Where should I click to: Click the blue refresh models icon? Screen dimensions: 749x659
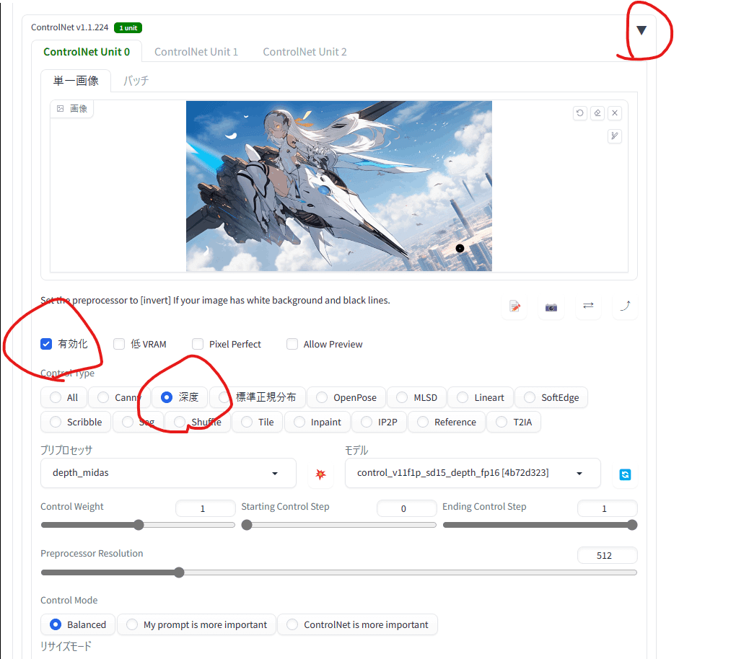click(x=625, y=474)
